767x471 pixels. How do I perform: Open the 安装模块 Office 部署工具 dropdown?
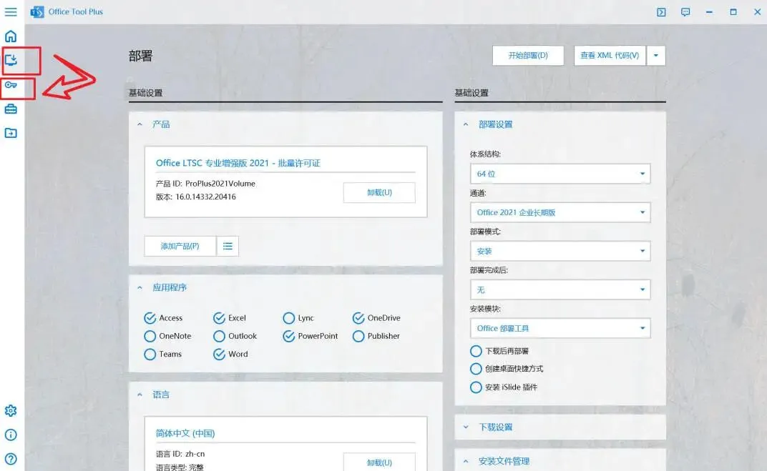(x=560, y=328)
